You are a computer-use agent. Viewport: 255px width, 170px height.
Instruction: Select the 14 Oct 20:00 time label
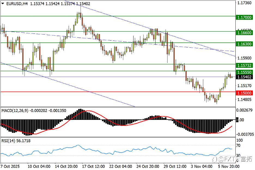tap(66, 166)
